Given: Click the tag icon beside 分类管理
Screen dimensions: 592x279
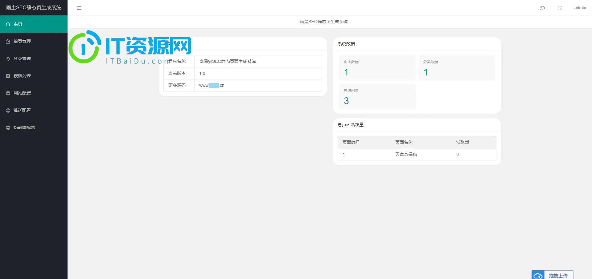Looking at the screenshot, I should point(8,59).
